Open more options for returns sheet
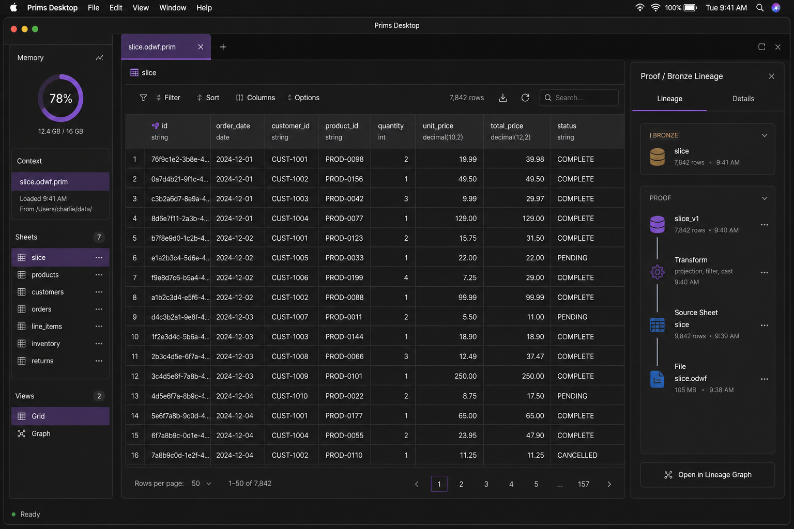The height and width of the screenshot is (529, 794). [x=99, y=361]
